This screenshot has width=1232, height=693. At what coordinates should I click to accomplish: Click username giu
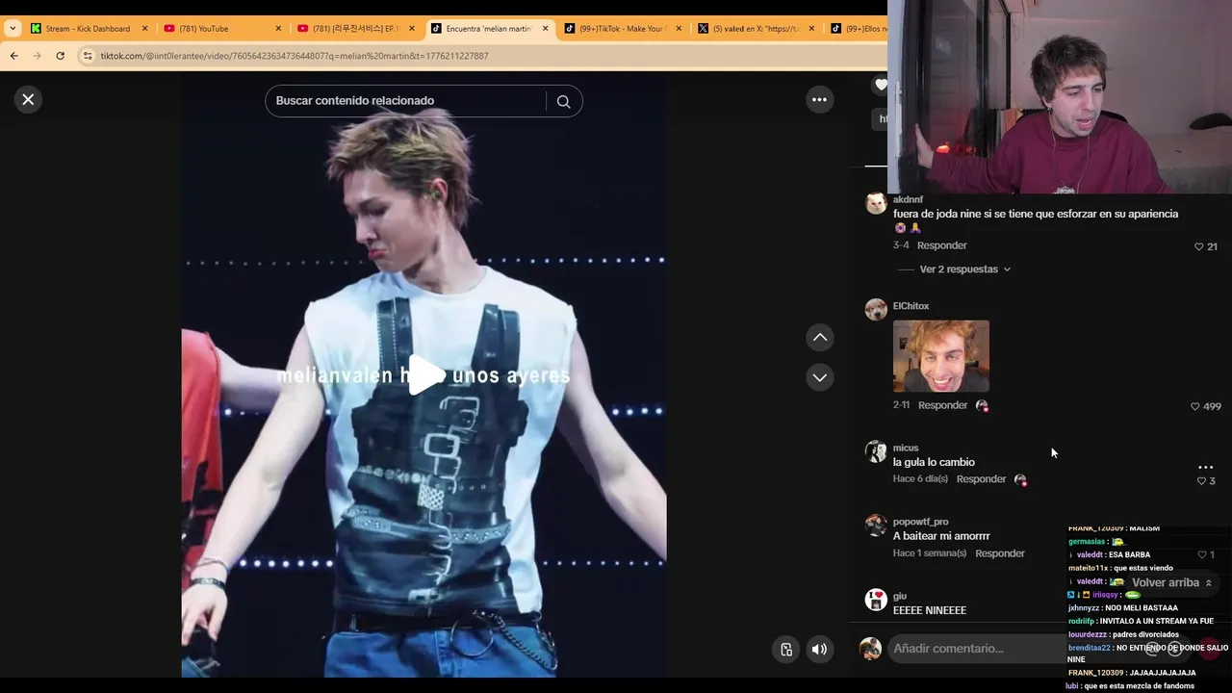(900, 596)
